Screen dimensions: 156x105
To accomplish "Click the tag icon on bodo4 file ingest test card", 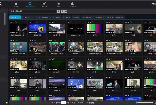I will point(14,41).
